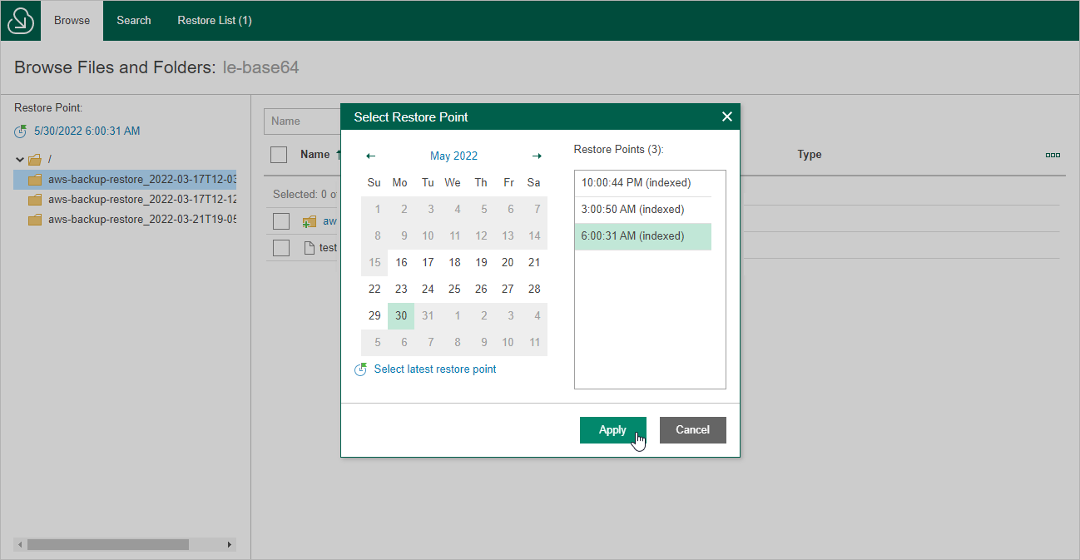Tick the checkbox on the test row
Screen dimensions: 1080x560
coord(280,247)
